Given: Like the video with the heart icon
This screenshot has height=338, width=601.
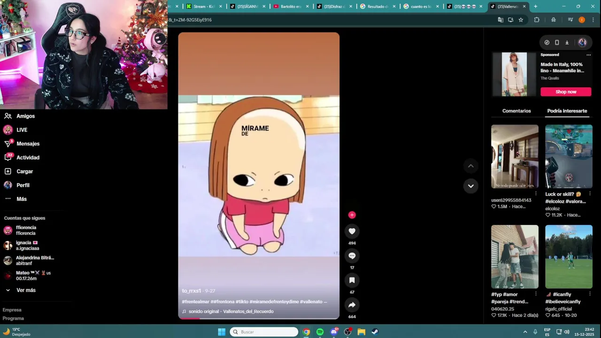Looking at the screenshot, I should 352,231.
